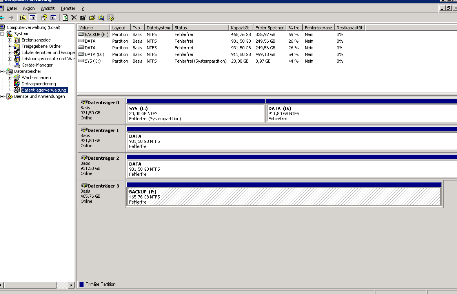Select the DATA (D:) partition on Datenträger 0

click(361, 111)
